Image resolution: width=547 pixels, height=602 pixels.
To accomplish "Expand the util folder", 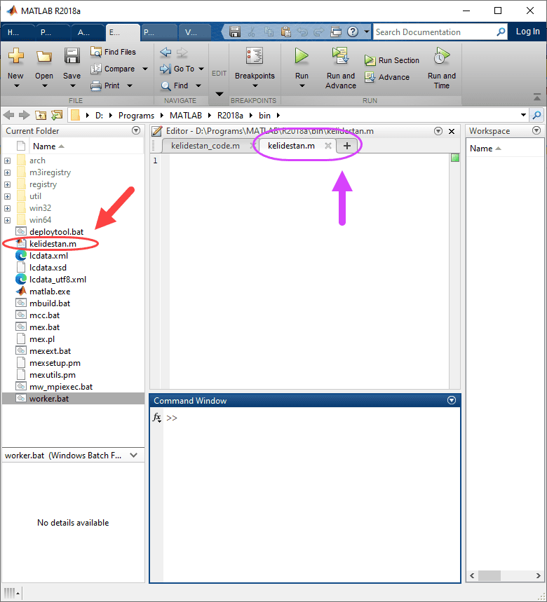I will 7,196.
